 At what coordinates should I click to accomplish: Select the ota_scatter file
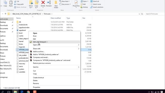pyautogui.click(x=23, y=55)
